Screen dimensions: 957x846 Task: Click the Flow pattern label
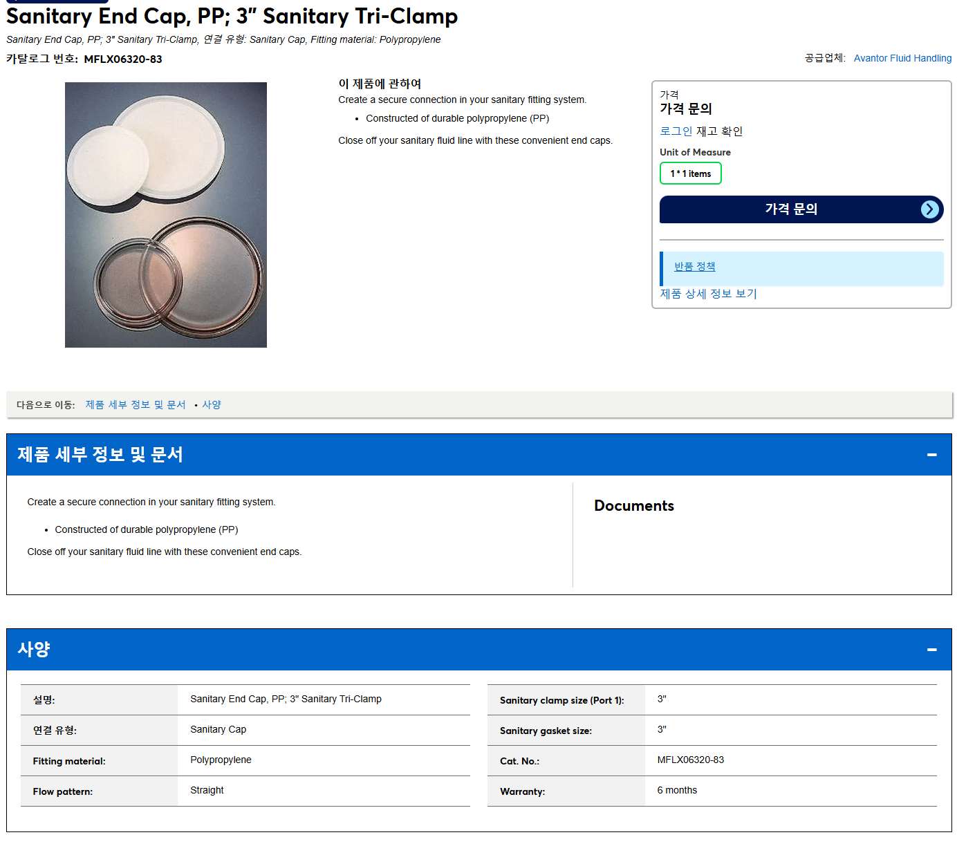coord(62,792)
